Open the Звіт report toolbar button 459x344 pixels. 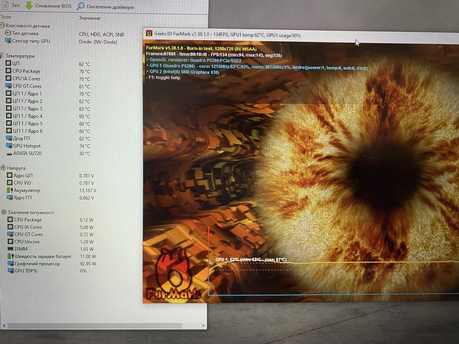[11, 6]
